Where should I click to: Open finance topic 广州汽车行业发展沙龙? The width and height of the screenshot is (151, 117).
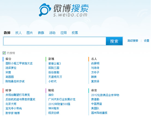(x=62, y=99)
